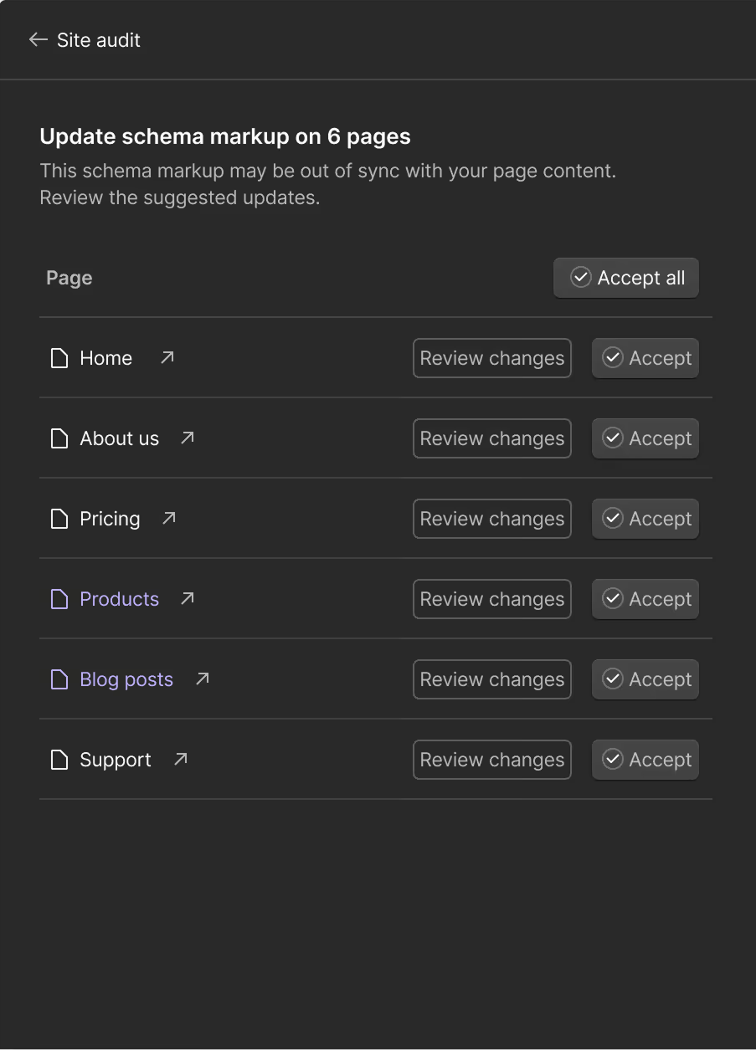This screenshot has height=1050, width=756.
Task: Accept the schema change for Home
Action: [x=645, y=357]
